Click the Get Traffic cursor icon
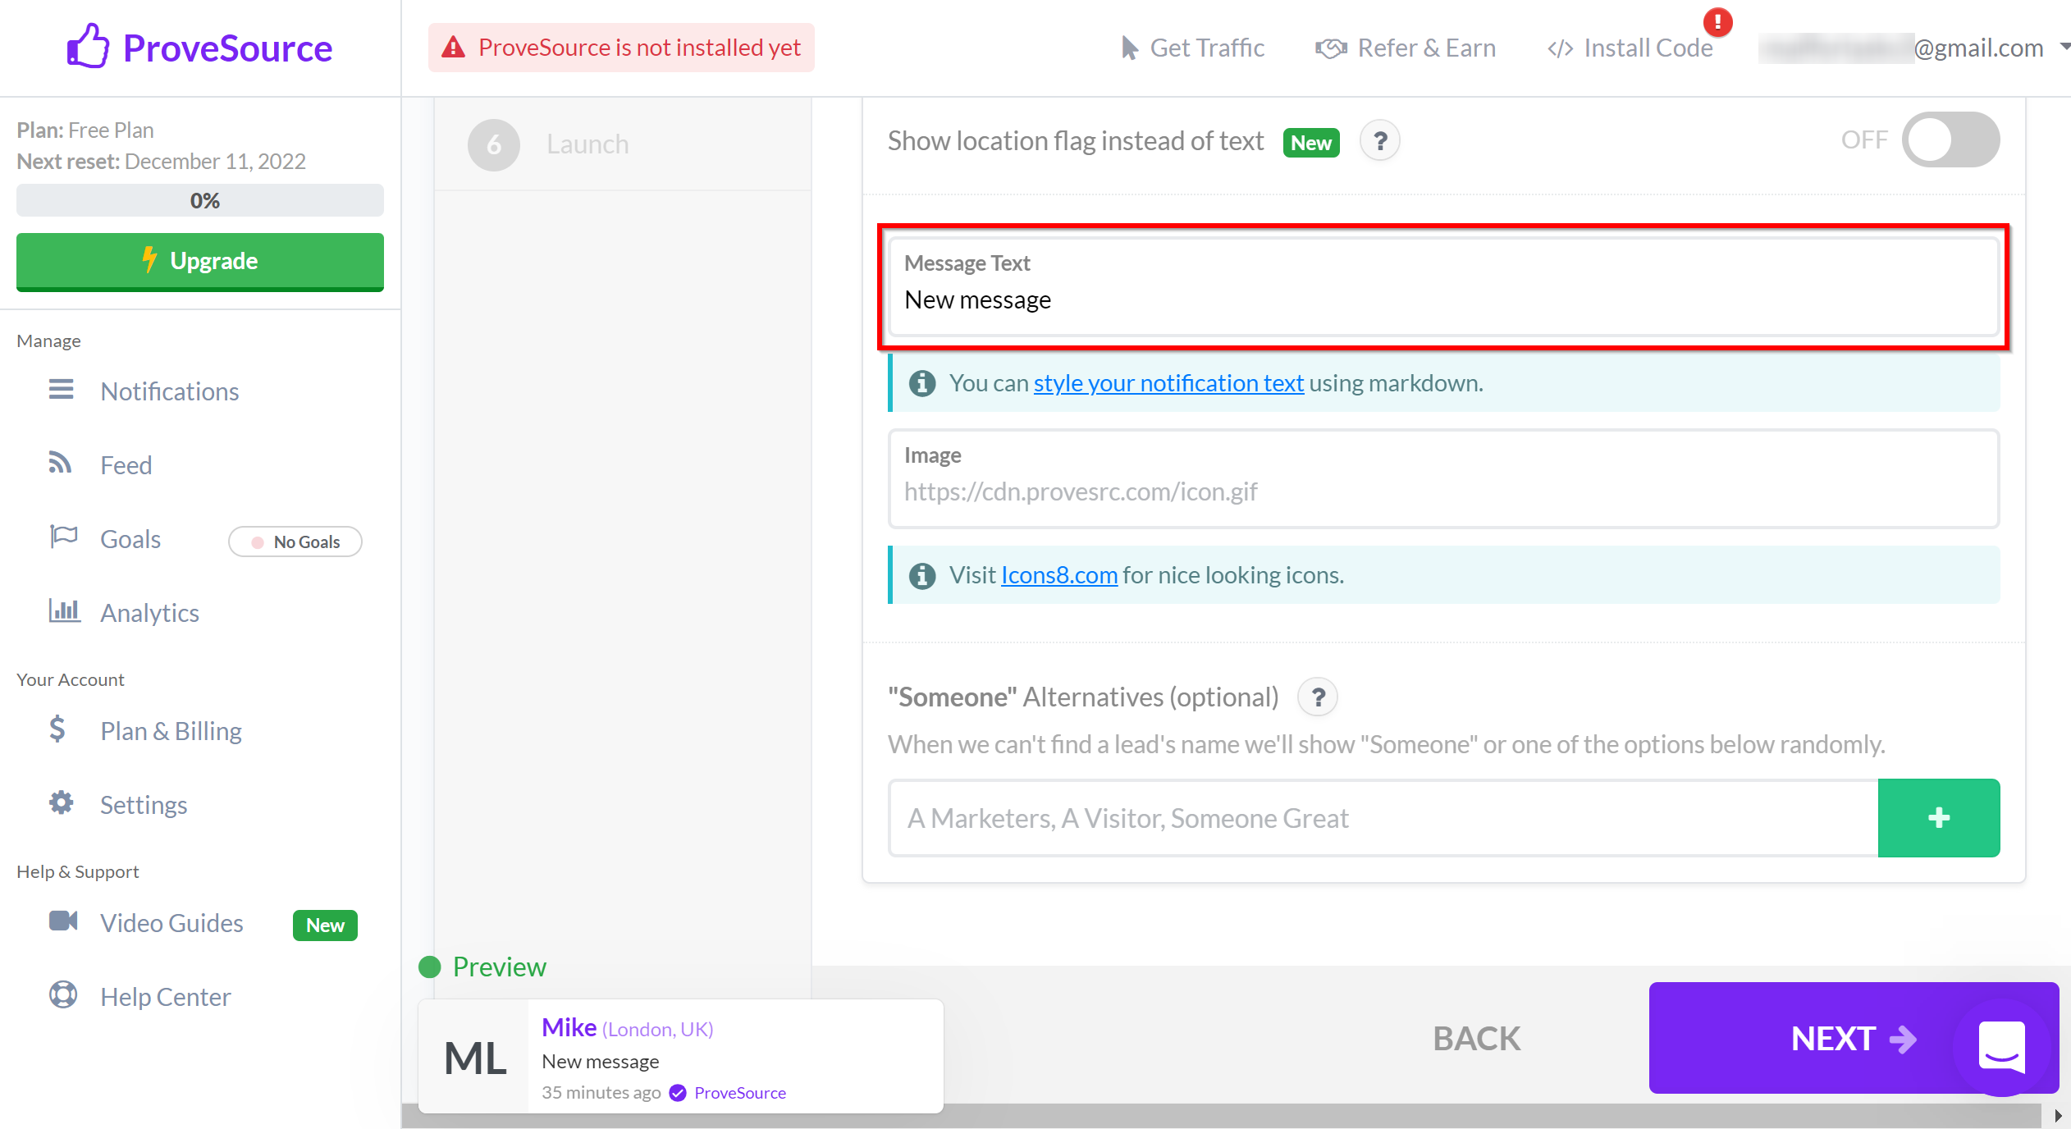The width and height of the screenshot is (2071, 1129). [1130, 48]
